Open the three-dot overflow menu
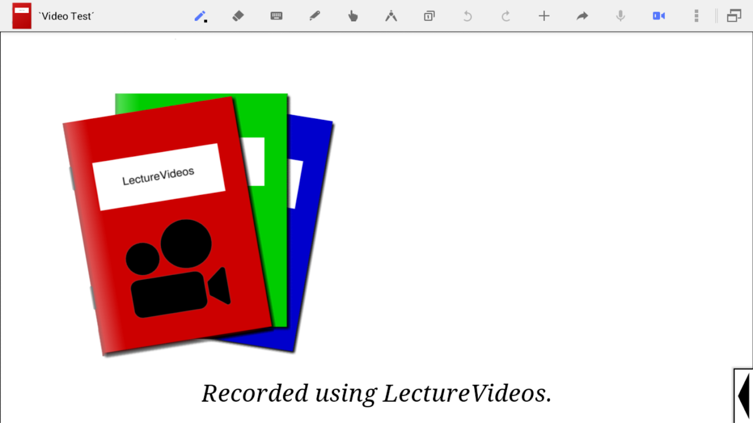This screenshot has height=423, width=753. click(x=696, y=16)
